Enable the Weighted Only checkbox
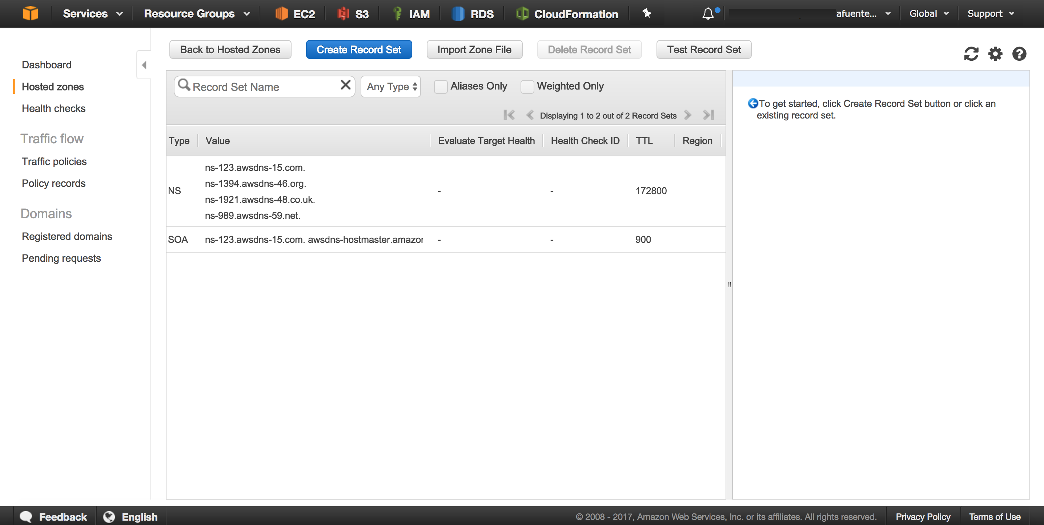The width and height of the screenshot is (1044, 525). point(527,87)
